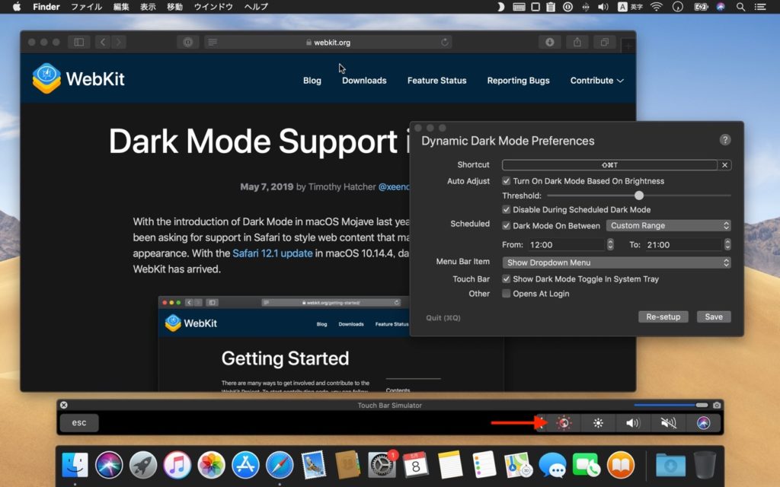Toggle Dark Mode On Between checkbox
This screenshot has width=780, height=487.
coord(507,225)
